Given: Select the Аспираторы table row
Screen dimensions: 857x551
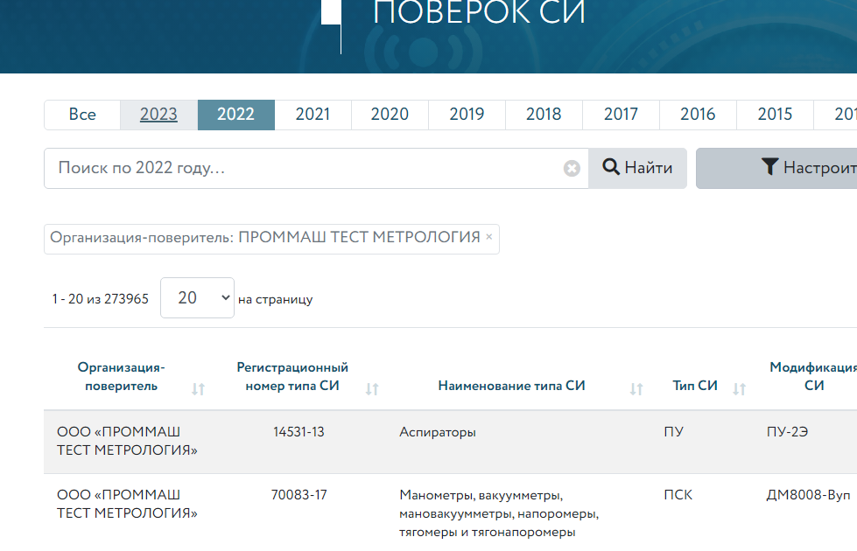Looking at the screenshot, I should (x=438, y=432).
